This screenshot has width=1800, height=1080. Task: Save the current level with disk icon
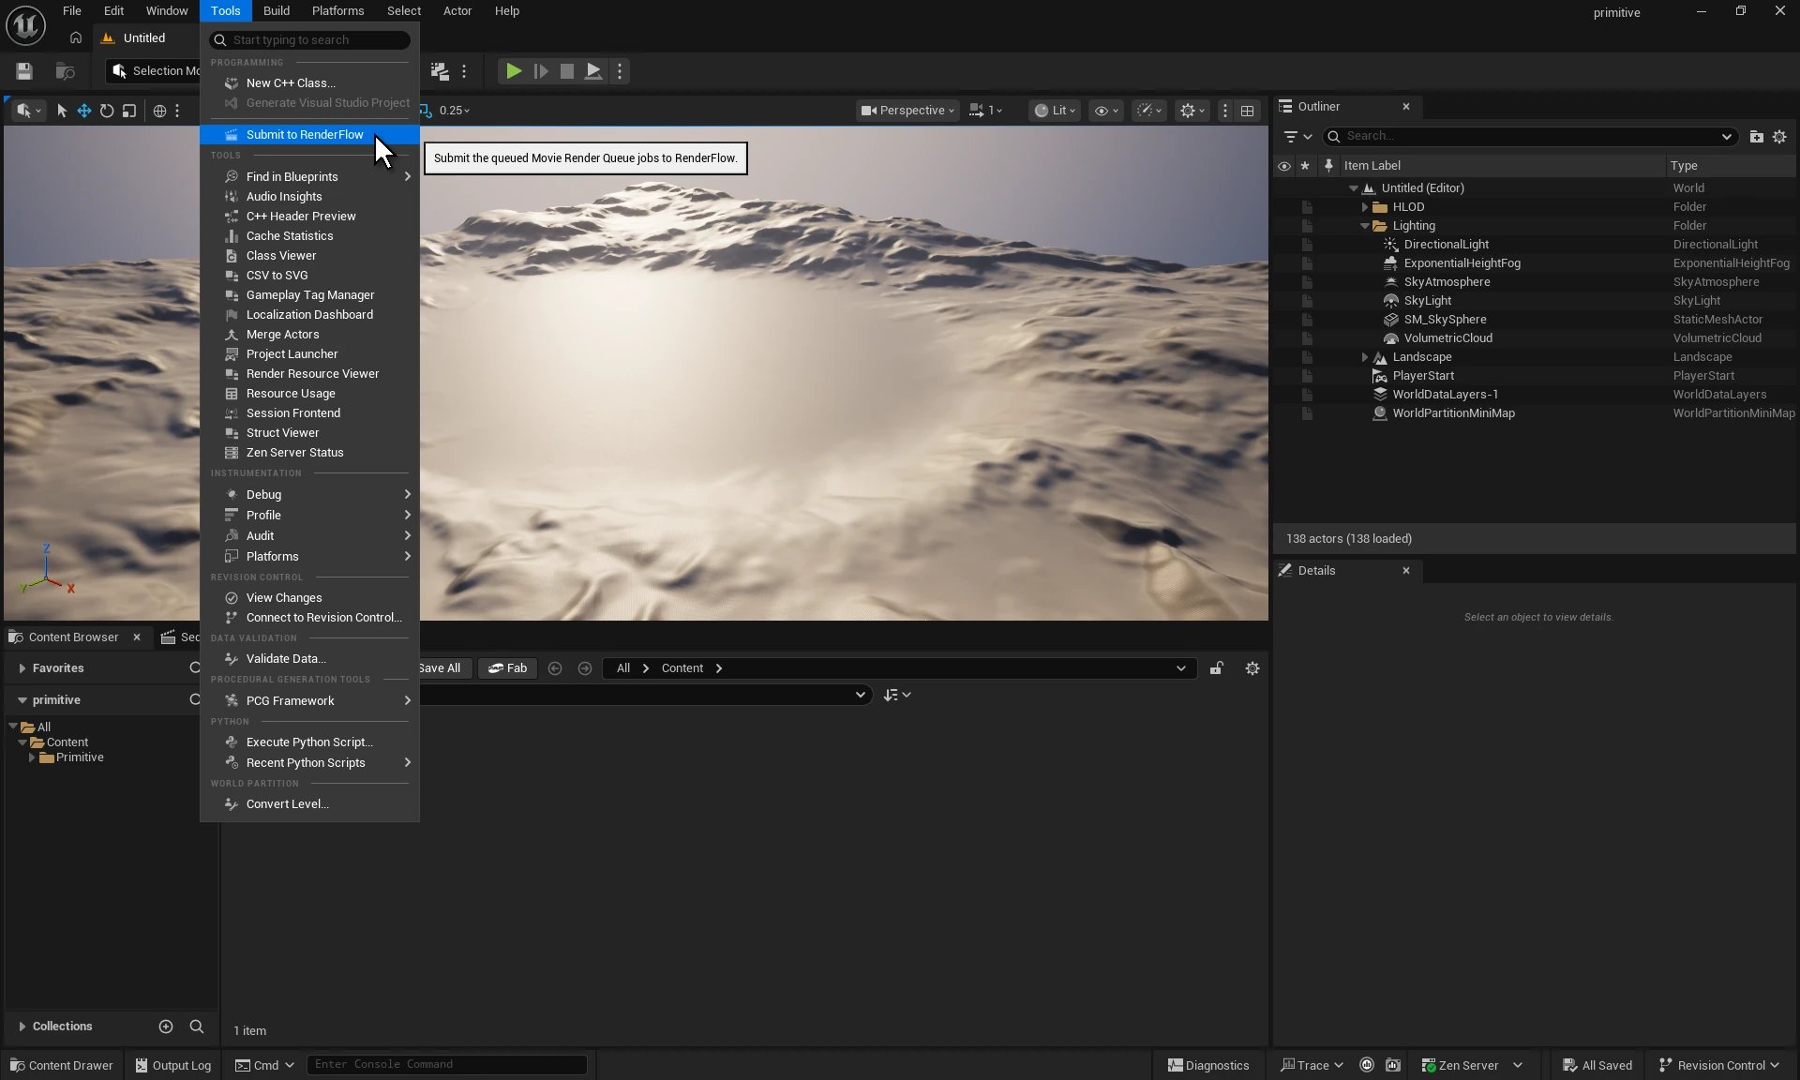[24, 71]
